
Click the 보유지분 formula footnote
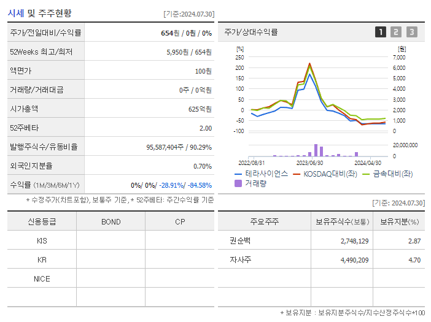352,312
